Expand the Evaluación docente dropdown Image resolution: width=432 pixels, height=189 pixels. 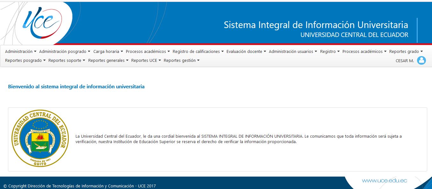246,51
